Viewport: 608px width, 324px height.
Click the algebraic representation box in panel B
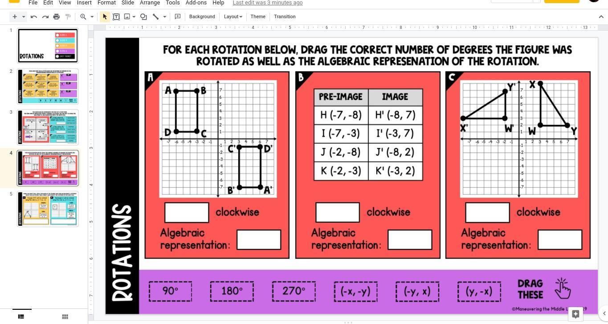point(410,240)
